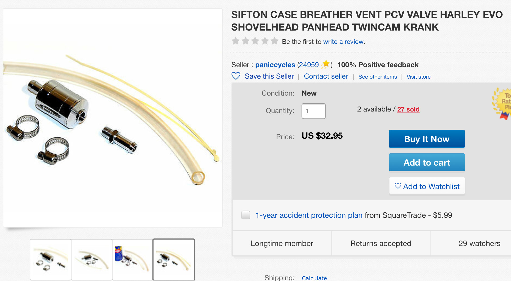Click the Buy It Now button
Viewport: 511px width, 281px height.
coord(427,139)
